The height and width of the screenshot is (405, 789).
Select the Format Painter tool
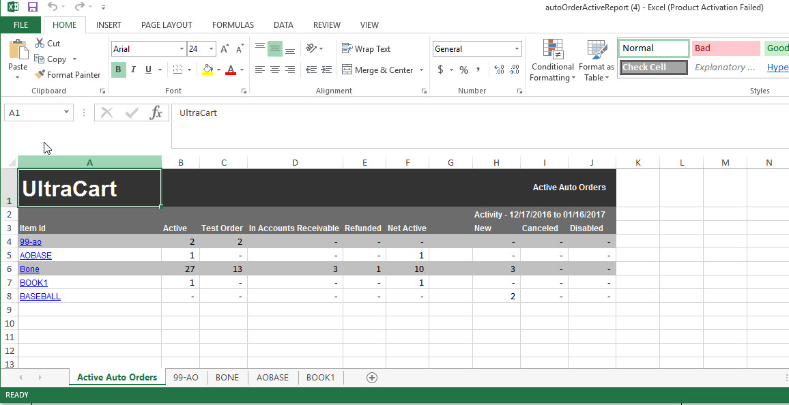tap(68, 75)
